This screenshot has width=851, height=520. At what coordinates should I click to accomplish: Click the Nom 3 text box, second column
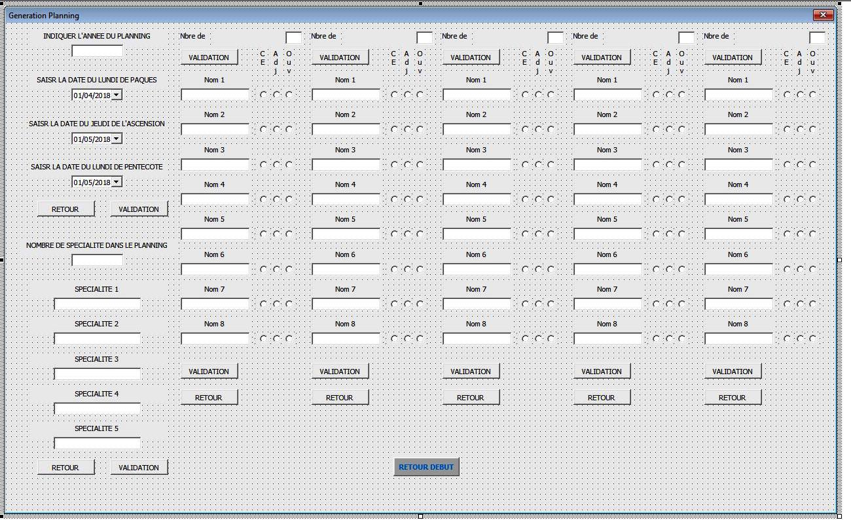click(x=346, y=165)
